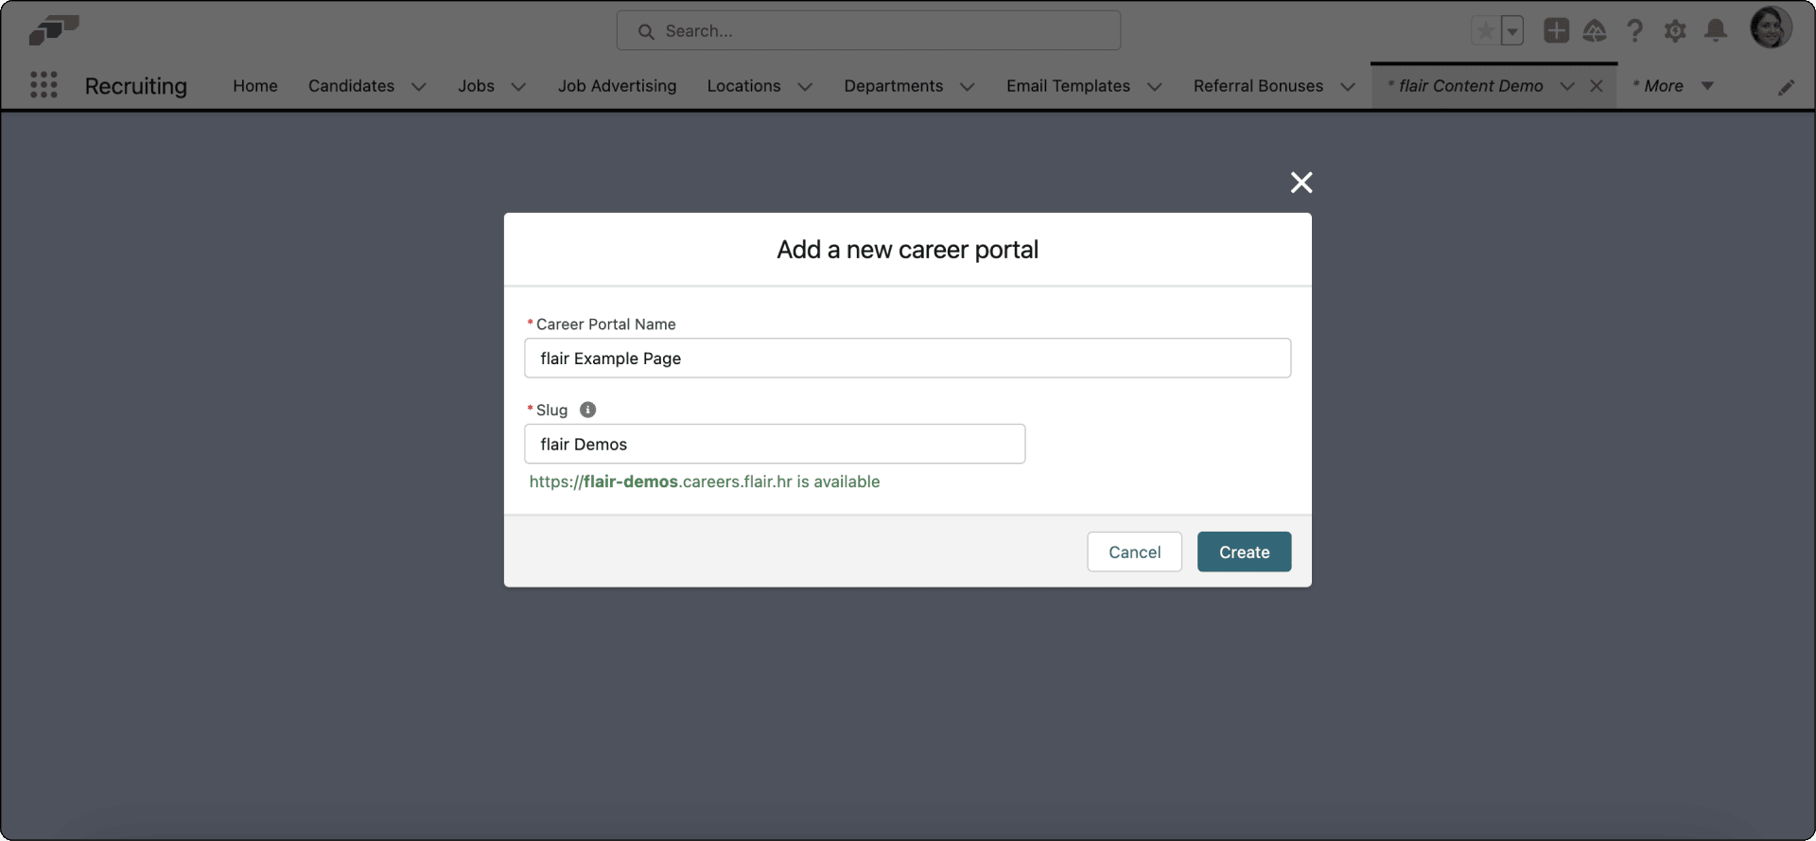
Task: Select the flair Content Demo tab
Action: (x=1465, y=86)
